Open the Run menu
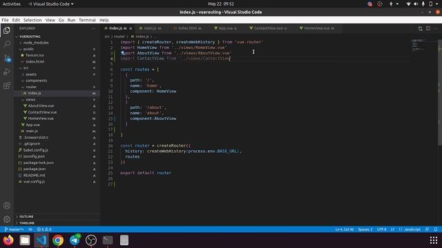The height and width of the screenshot is (248, 442). [x=71, y=20]
